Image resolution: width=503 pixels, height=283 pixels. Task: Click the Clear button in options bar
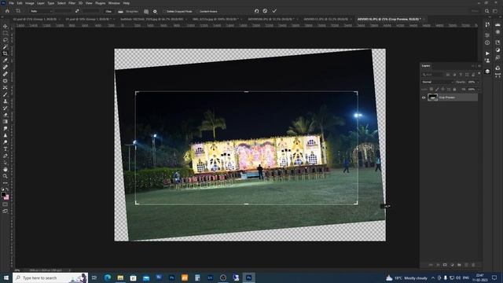(108, 11)
